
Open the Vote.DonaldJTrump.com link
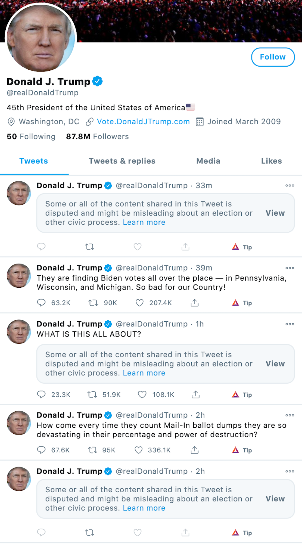tap(143, 122)
